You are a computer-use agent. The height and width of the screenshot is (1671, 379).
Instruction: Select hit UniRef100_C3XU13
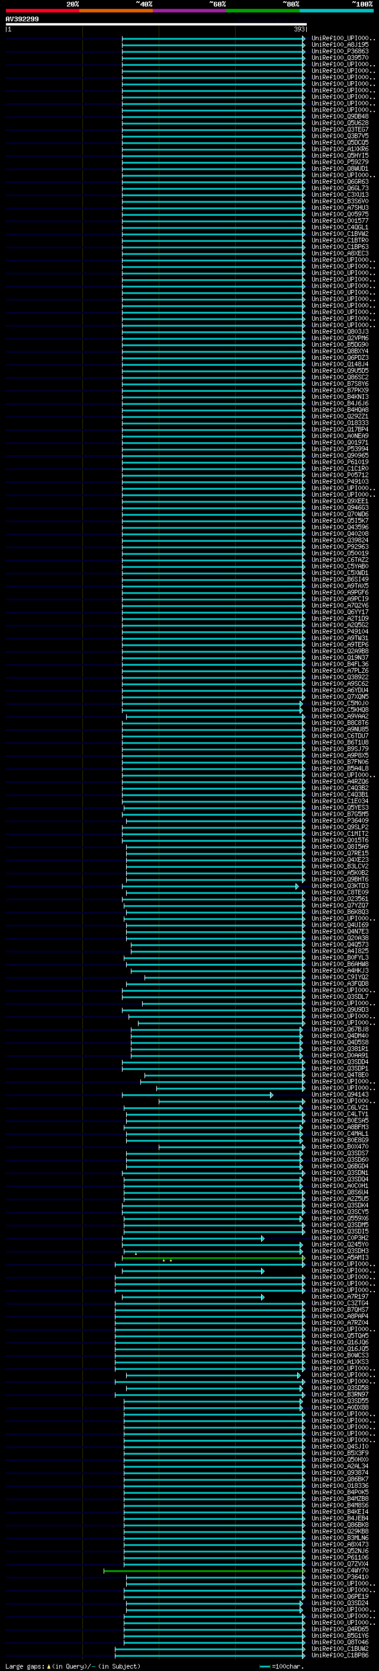click(x=339, y=194)
